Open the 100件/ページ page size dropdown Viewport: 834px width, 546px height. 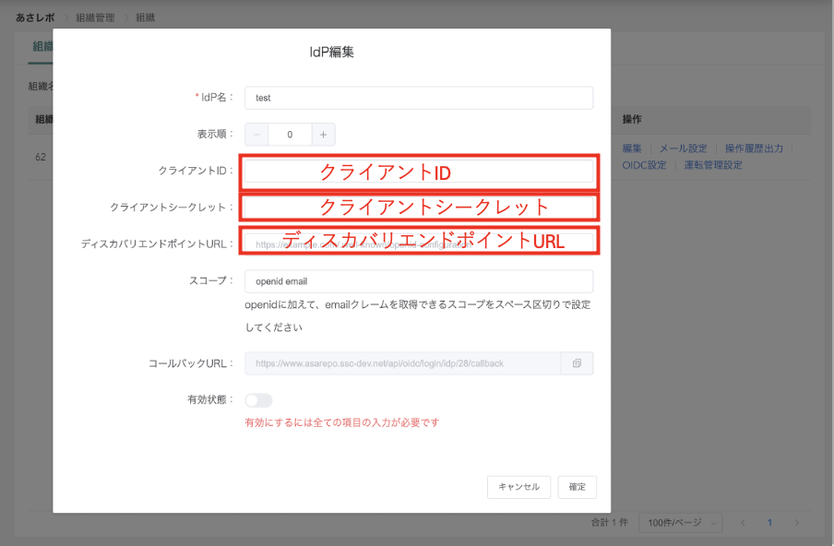click(681, 523)
